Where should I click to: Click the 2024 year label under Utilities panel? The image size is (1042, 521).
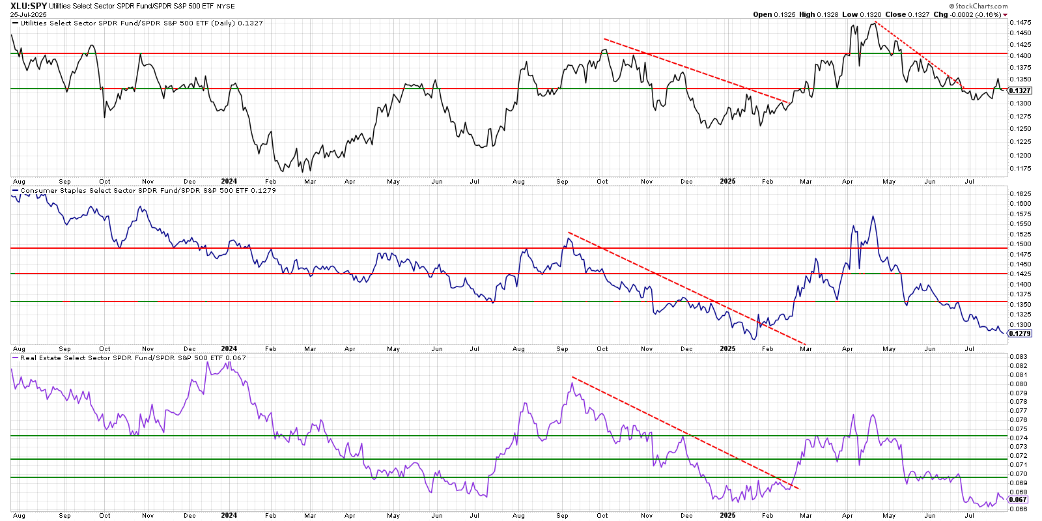[x=229, y=182]
